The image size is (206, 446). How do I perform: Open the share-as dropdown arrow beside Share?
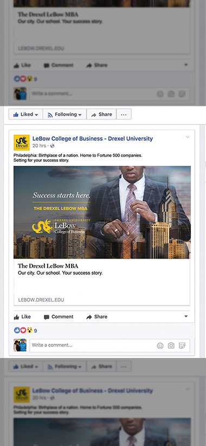pos(186,317)
